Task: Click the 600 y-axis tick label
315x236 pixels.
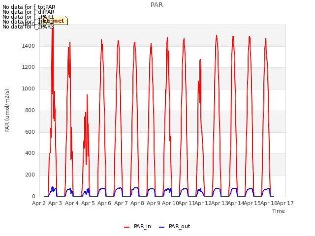Action: 30,132
